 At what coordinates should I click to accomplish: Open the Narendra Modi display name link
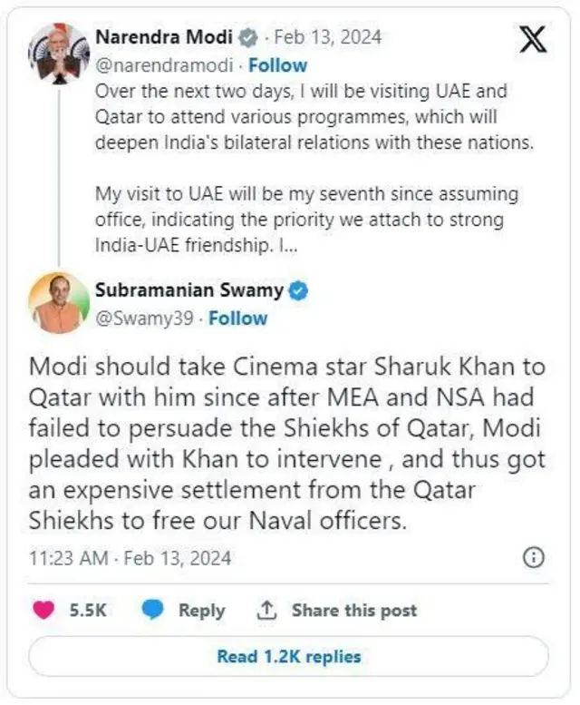tap(162, 38)
